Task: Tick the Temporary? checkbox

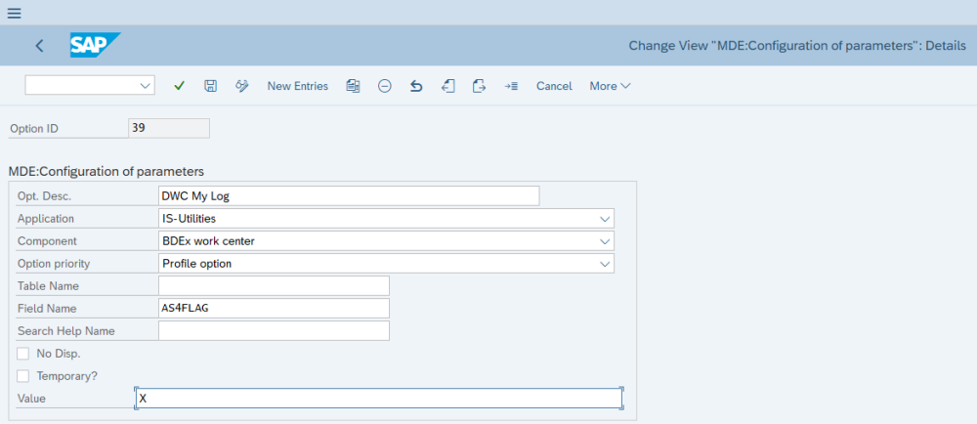Action: 23,375
